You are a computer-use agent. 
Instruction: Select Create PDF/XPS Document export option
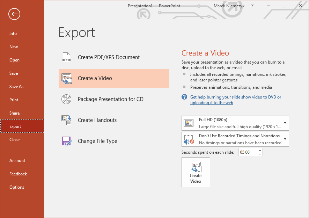pos(114,57)
